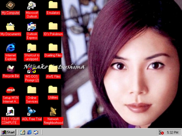This screenshot has height=136, width=182.
Task: Select the AOL Free Trial shortcut icon
Action: (32, 111)
